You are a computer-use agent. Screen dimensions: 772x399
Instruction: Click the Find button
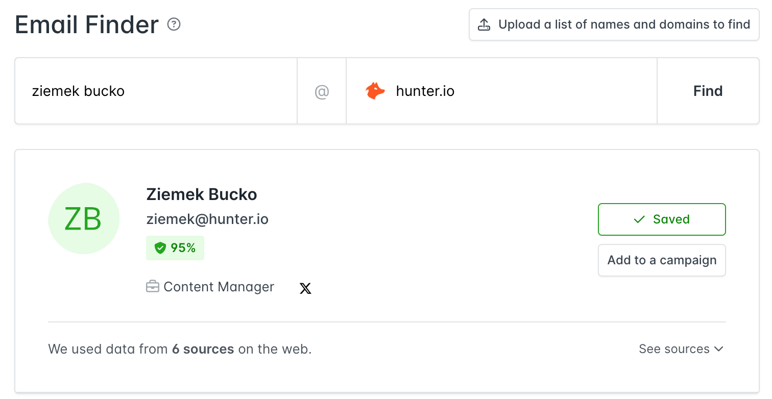click(708, 91)
